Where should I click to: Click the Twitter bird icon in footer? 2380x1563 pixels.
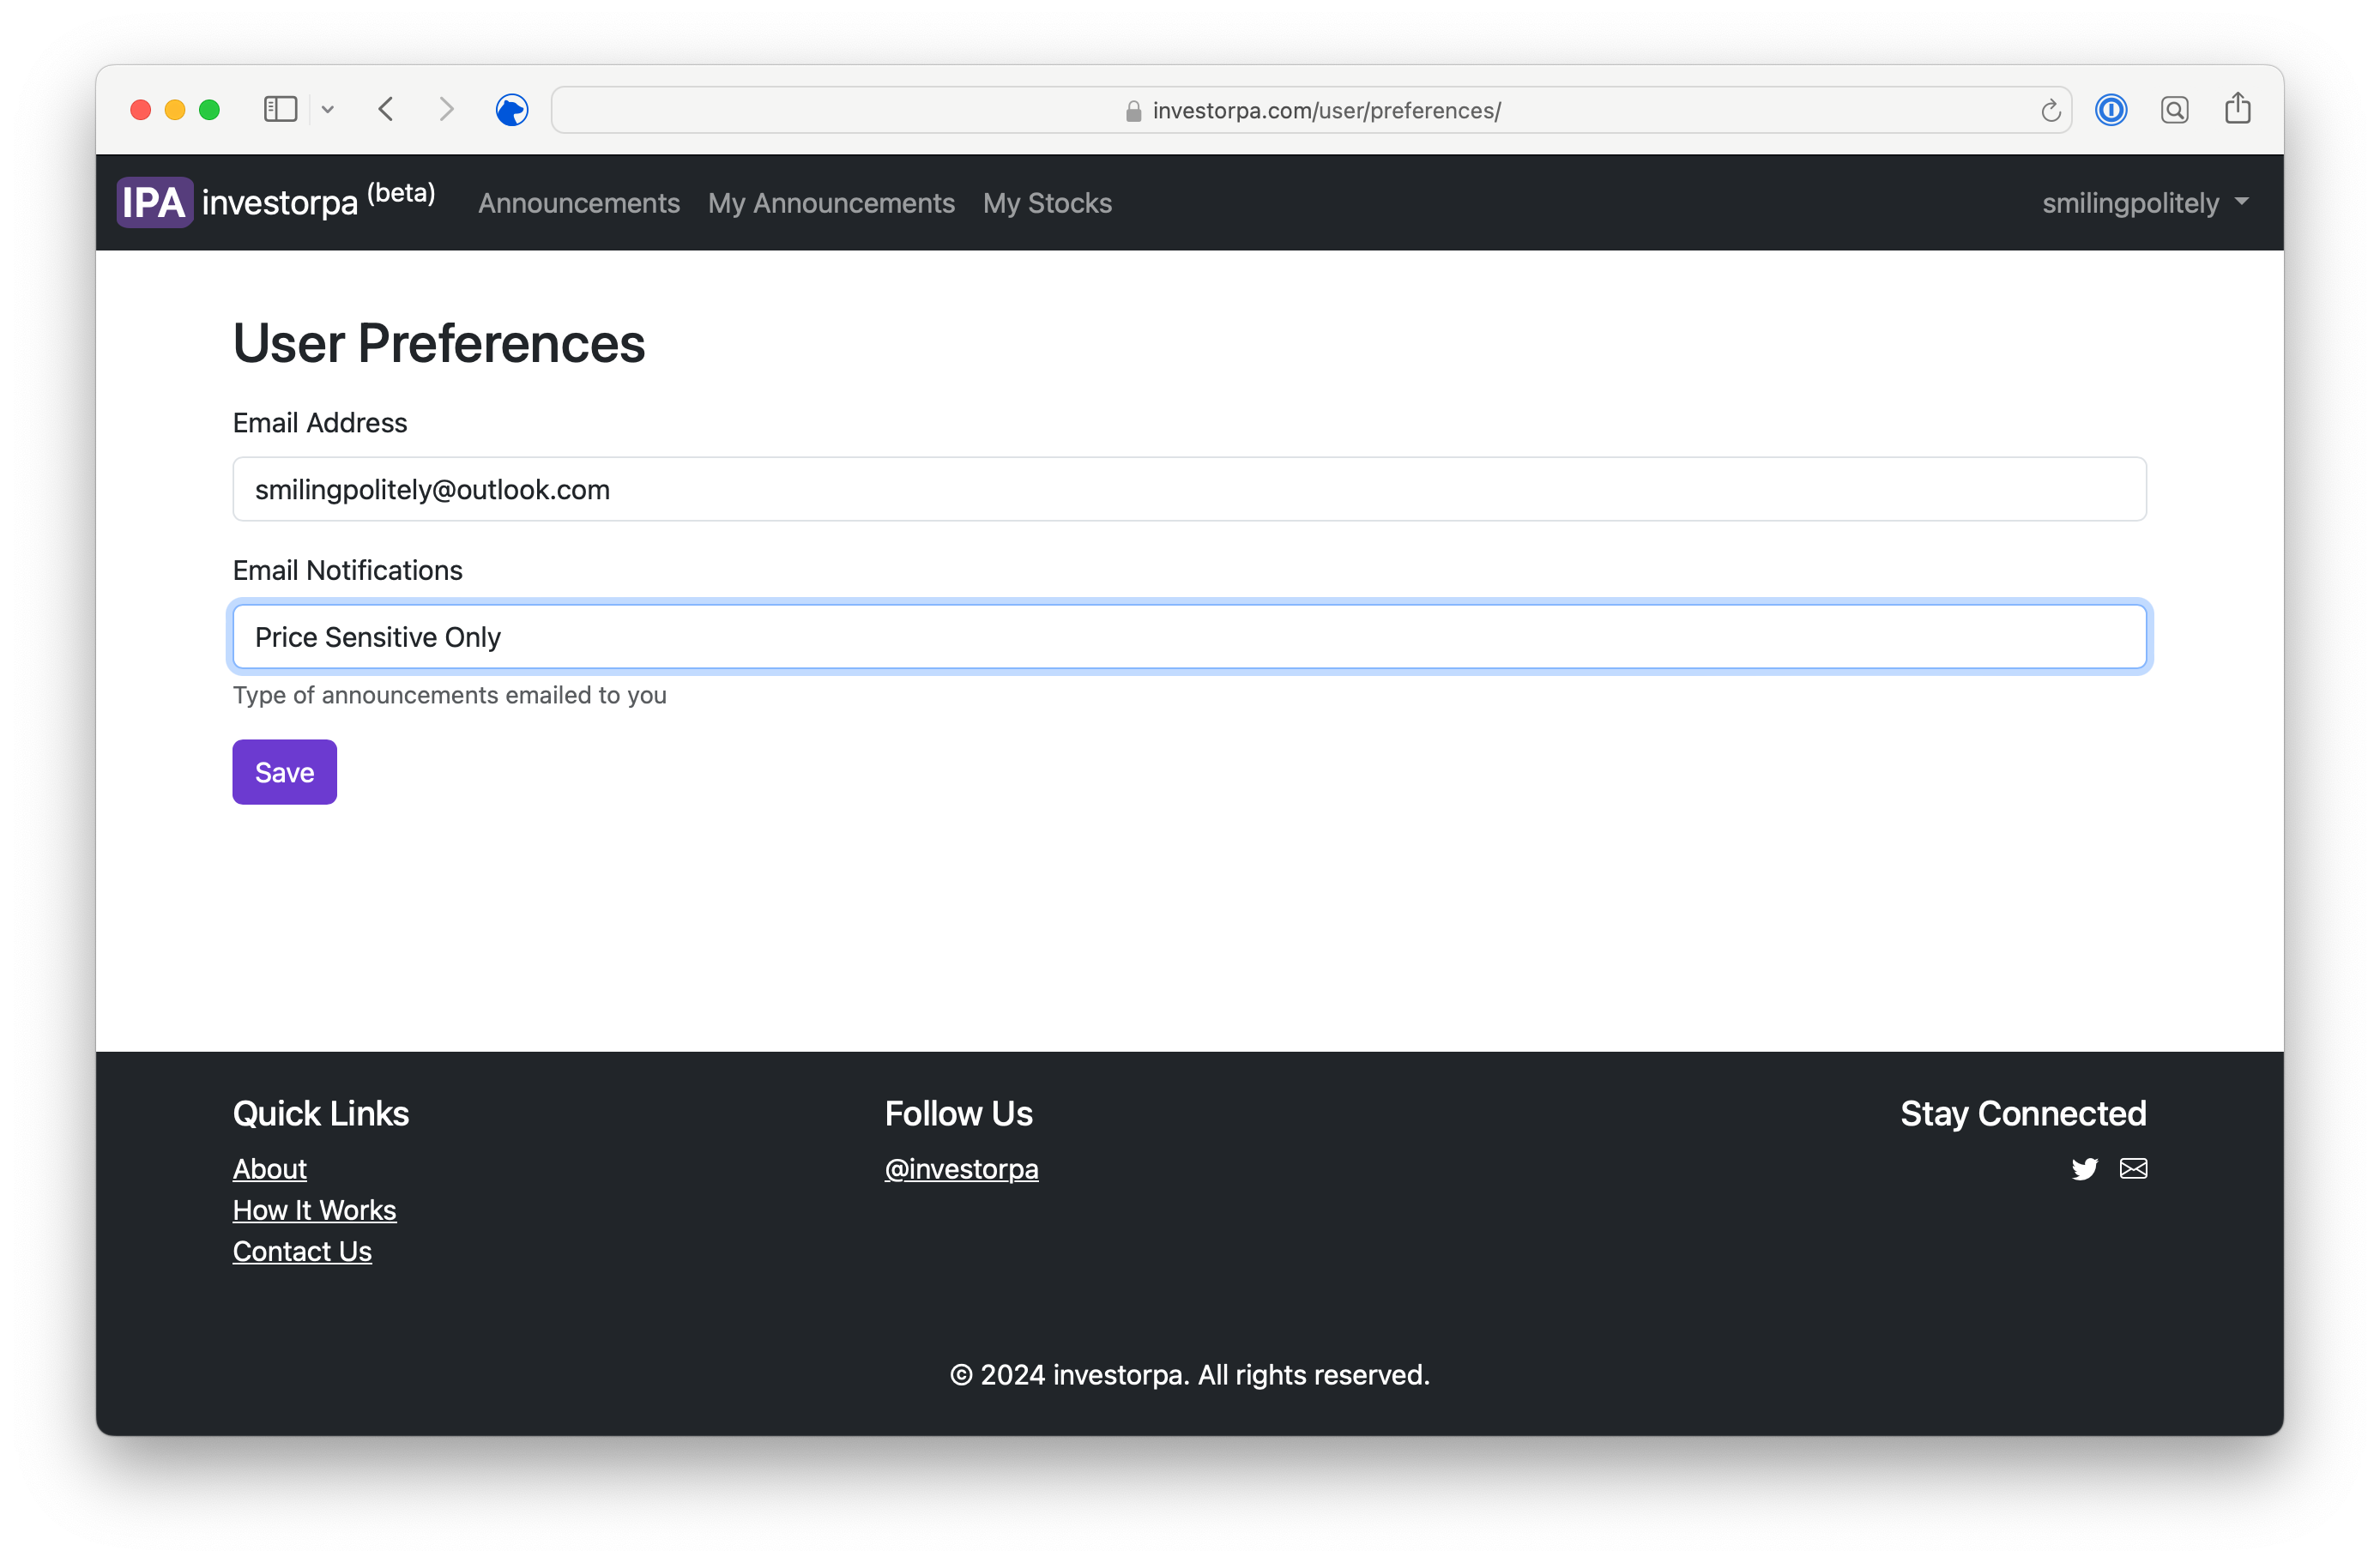tap(2084, 1168)
